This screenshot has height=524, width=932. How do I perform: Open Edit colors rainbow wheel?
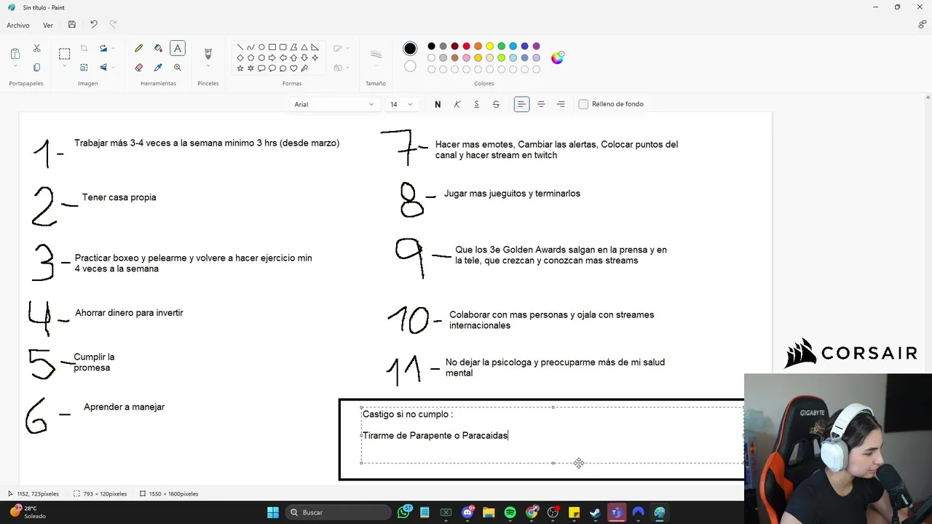[x=557, y=58]
